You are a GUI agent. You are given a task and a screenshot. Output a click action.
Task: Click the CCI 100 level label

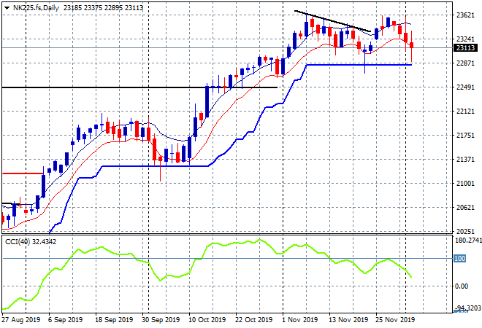click(460, 258)
